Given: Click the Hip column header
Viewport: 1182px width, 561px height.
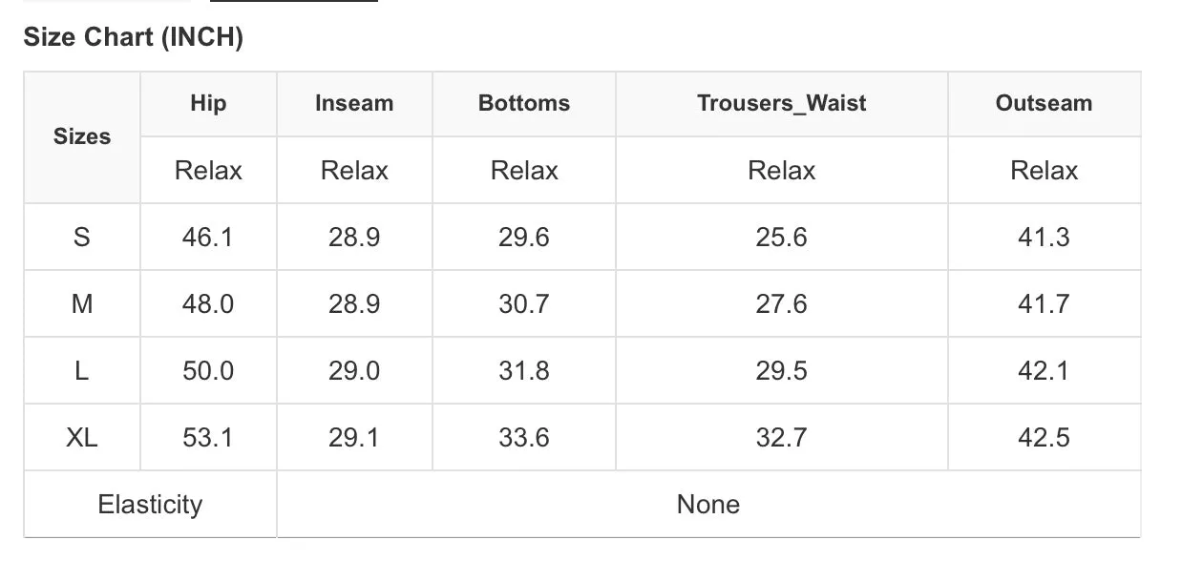Looking at the screenshot, I should tap(208, 103).
